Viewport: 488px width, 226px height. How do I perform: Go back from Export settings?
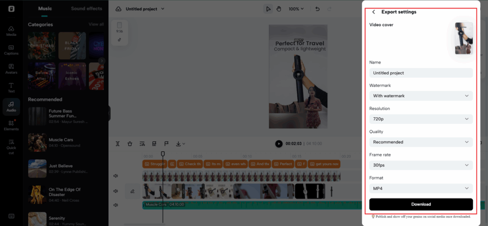tap(374, 12)
